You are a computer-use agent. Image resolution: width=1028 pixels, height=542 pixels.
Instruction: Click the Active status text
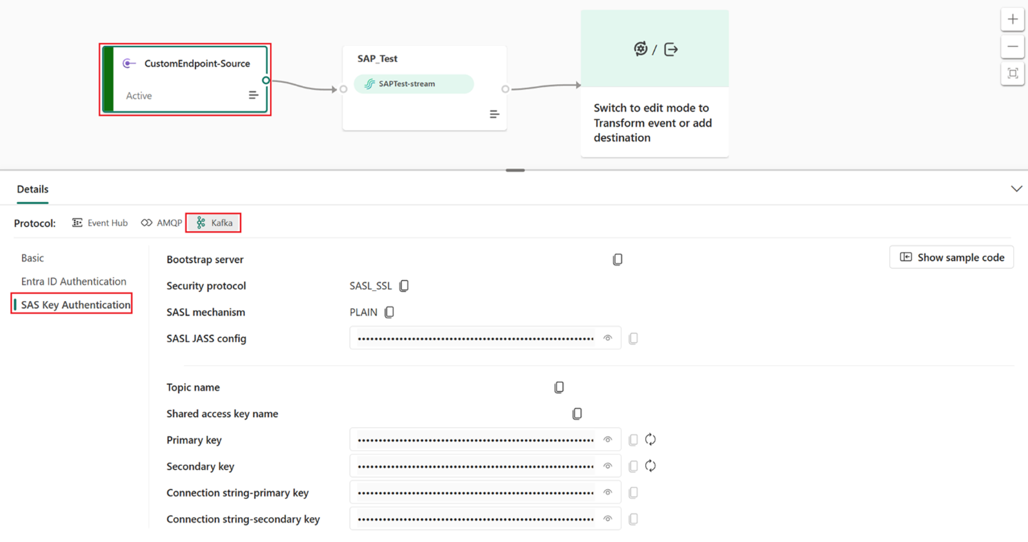tap(139, 96)
